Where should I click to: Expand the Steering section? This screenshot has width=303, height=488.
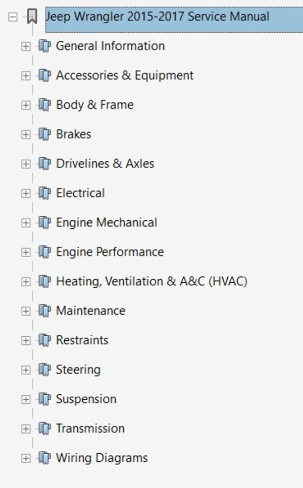pyautogui.click(x=26, y=370)
